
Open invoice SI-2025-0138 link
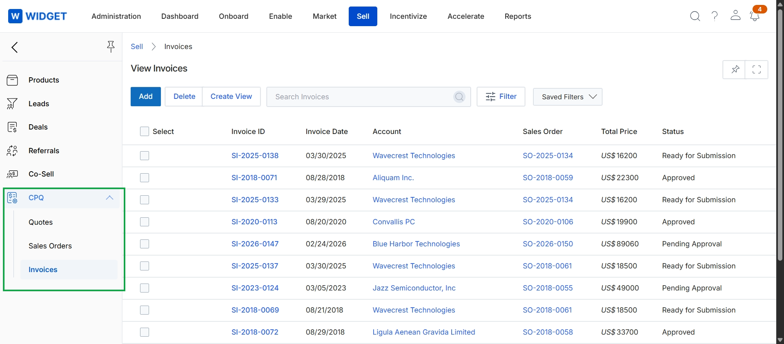click(255, 156)
